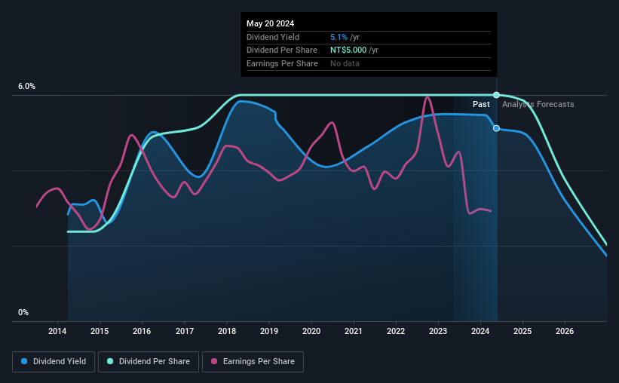Click the 6.0% y-axis label
The height and width of the screenshot is (383, 619).
(27, 87)
